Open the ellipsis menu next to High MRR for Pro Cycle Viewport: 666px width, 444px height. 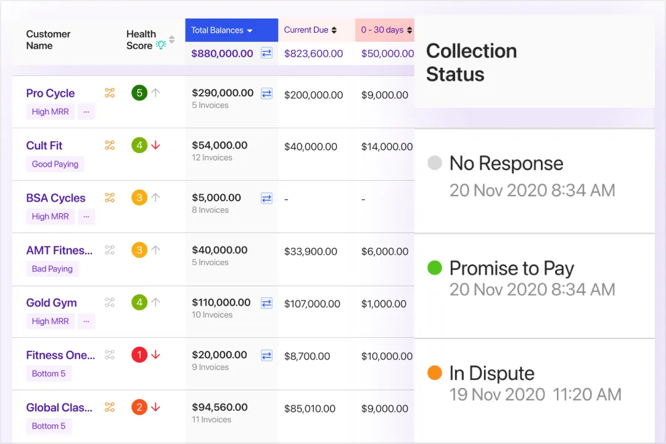(86, 112)
